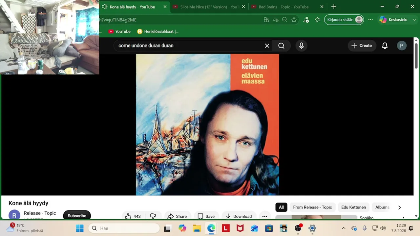
Task: Show hidden system tray icons
Action: [x=344, y=228]
